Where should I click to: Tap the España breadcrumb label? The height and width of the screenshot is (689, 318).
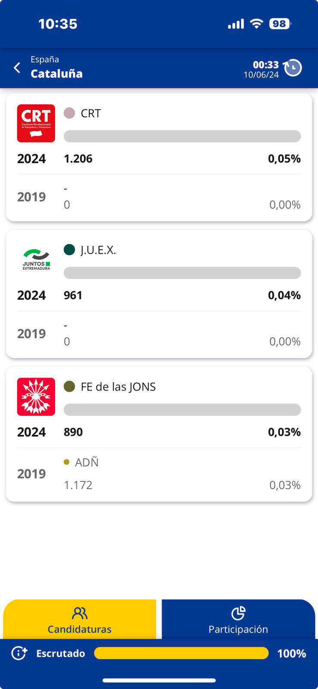pos(45,59)
